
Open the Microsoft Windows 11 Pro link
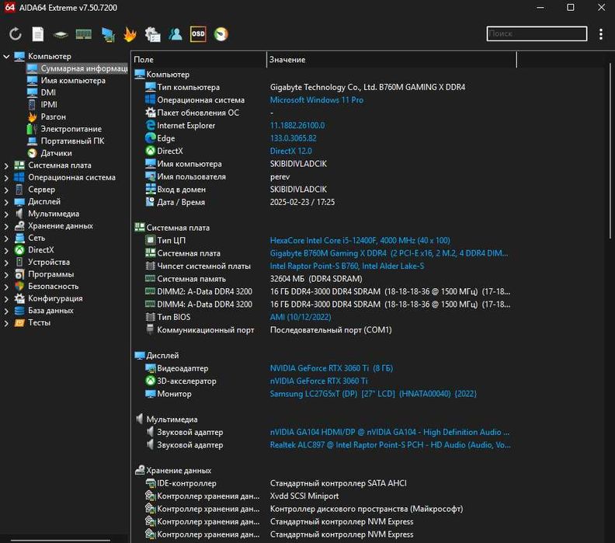pos(317,100)
